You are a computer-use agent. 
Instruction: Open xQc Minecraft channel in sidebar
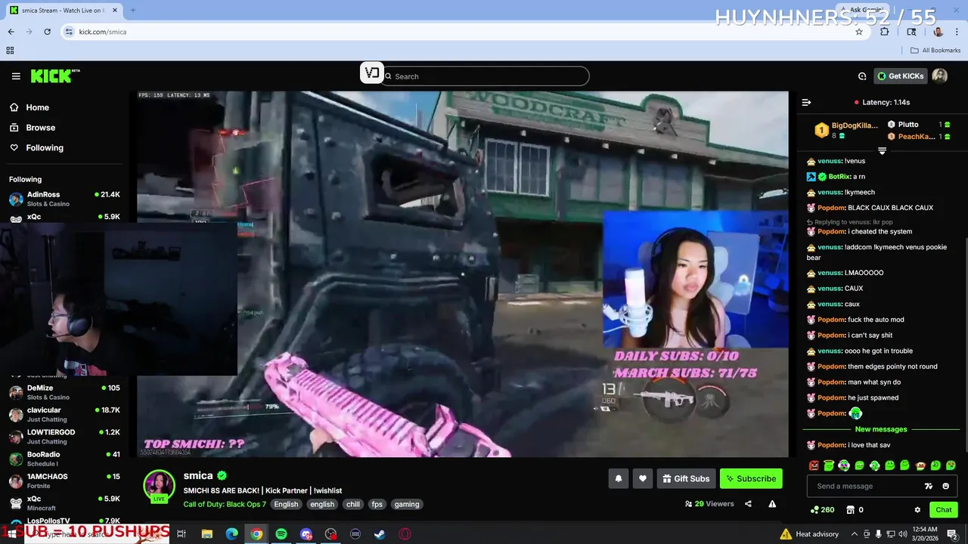64,503
